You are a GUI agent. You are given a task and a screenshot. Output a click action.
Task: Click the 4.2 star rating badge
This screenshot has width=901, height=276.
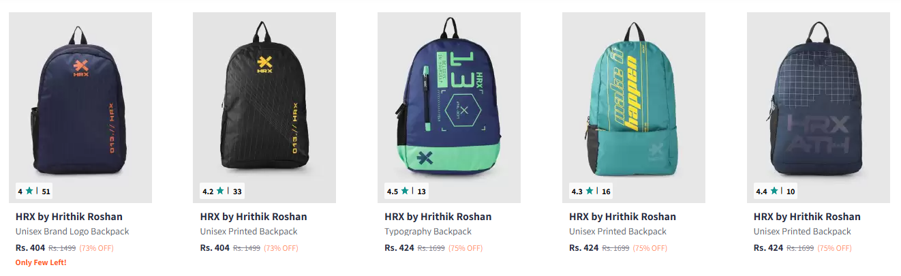pyautogui.click(x=222, y=191)
